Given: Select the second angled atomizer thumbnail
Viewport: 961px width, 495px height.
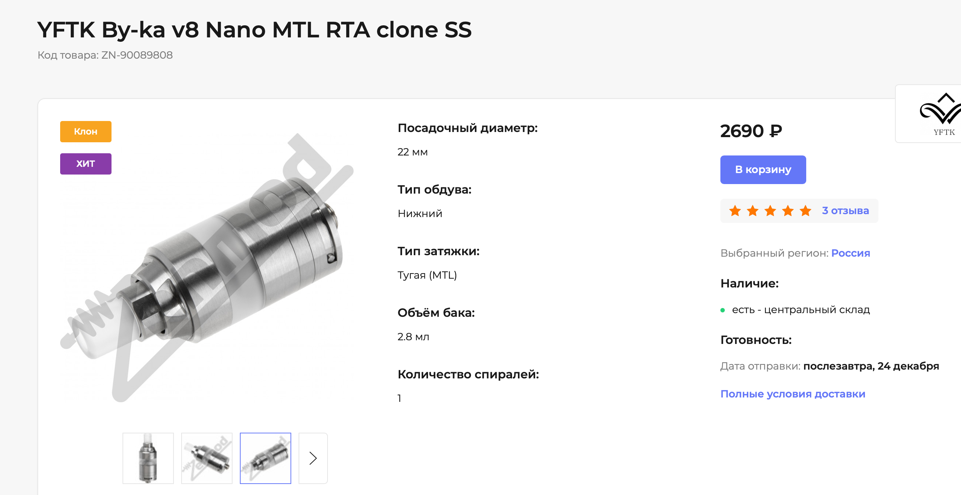Looking at the screenshot, I should (x=207, y=458).
